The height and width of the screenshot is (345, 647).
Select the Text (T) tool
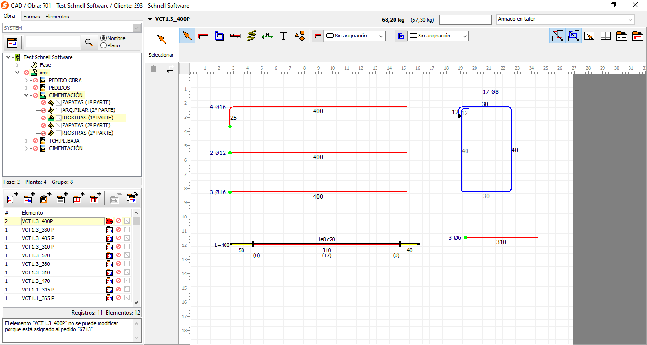click(x=283, y=36)
